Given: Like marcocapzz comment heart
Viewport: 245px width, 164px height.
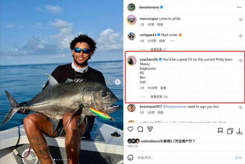Looking at the screenshot, I should coord(241,20).
